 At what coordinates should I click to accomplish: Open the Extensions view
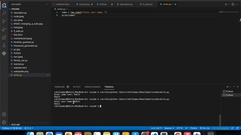(4, 37)
